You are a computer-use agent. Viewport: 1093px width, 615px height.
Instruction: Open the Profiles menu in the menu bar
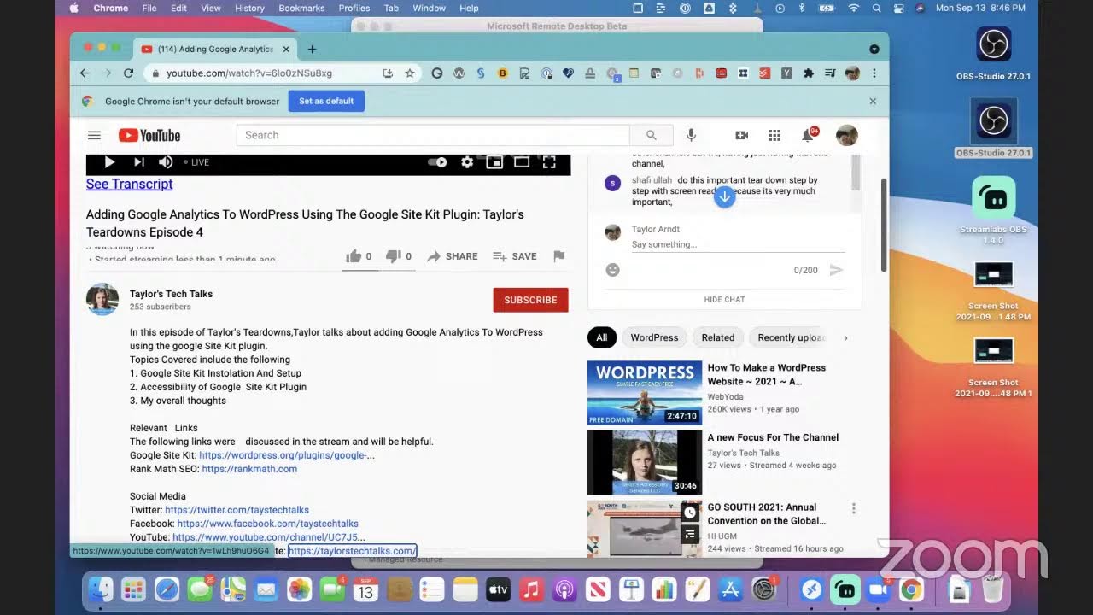[x=354, y=8]
